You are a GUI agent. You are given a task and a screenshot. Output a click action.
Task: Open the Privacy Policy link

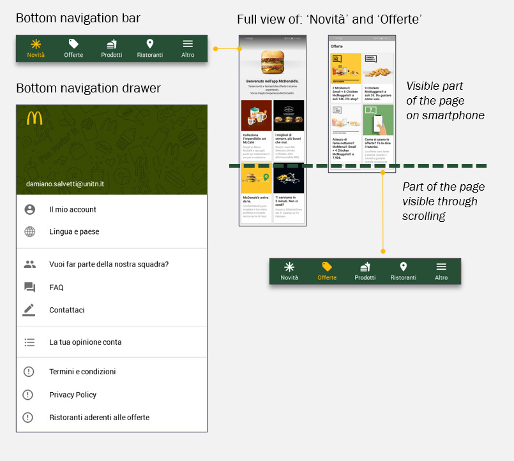click(73, 395)
